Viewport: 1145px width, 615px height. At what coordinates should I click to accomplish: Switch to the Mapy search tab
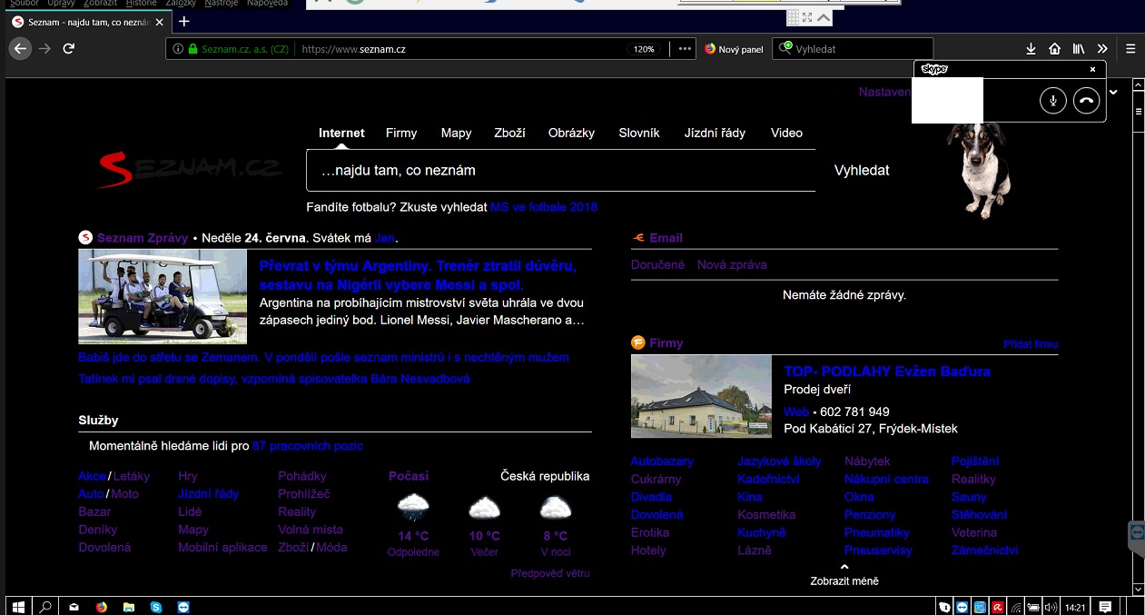pos(456,133)
